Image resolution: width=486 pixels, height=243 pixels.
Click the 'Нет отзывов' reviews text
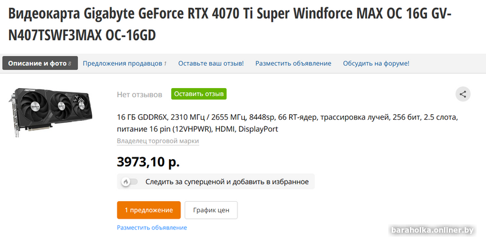pos(140,95)
